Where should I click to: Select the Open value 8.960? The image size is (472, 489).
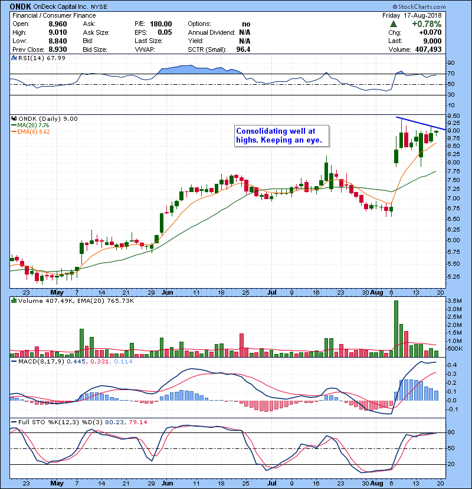[x=58, y=24]
